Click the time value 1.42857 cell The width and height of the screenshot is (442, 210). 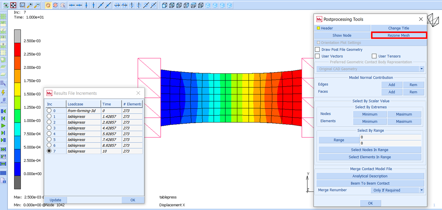coord(111,117)
